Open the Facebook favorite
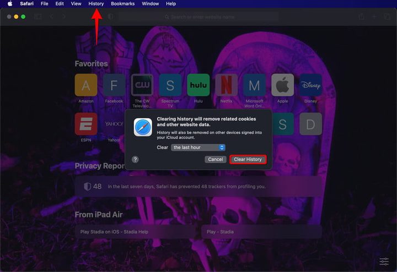 click(114, 85)
